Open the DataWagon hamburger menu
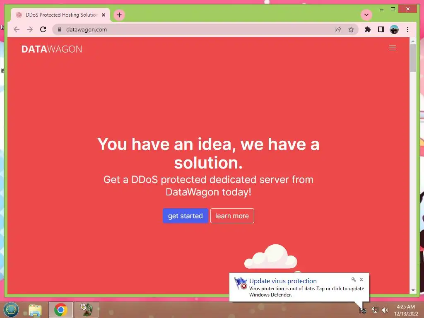Screen dimensions: 424x318 (x=393, y=48)
